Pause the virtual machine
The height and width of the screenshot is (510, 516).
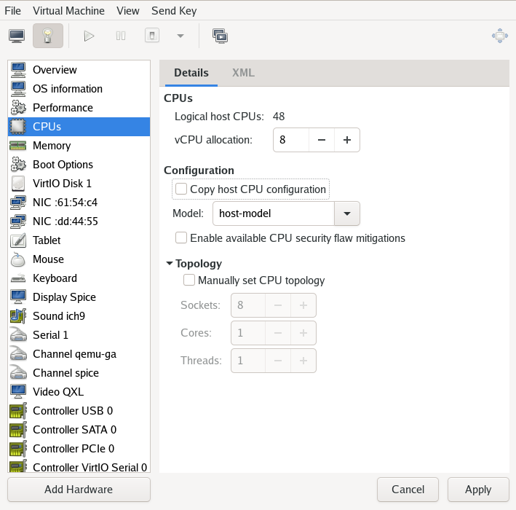point(121,36)
